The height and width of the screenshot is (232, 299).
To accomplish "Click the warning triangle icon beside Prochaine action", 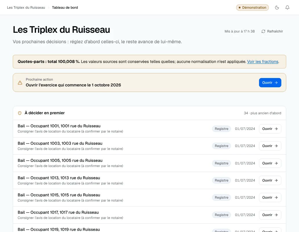I will 20,83.
